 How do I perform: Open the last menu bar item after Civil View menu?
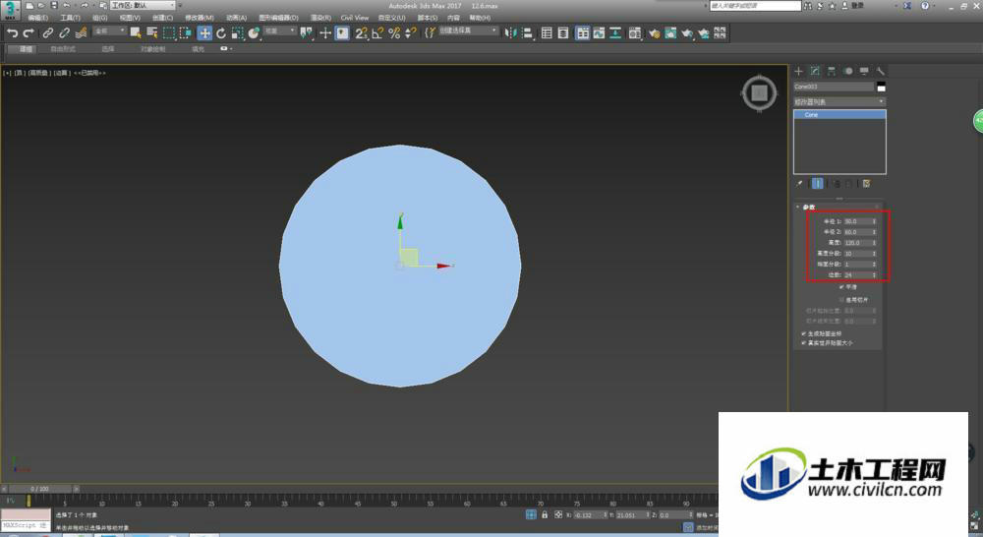pyautogui.click(x=481, y=18)
